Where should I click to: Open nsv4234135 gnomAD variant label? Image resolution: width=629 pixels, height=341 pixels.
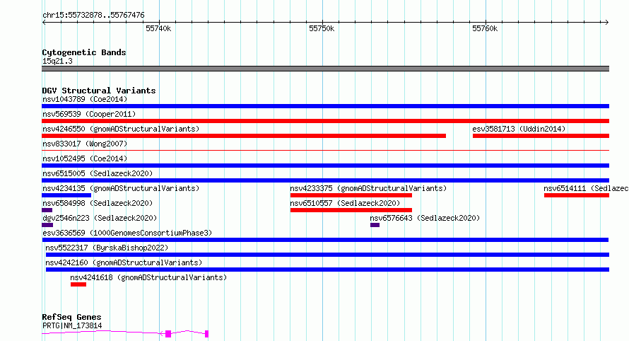(x=121, y=188)
